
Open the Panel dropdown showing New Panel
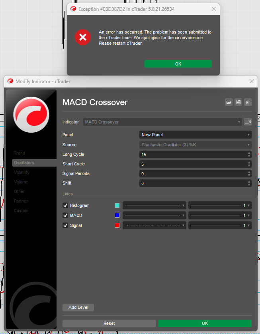195,135
